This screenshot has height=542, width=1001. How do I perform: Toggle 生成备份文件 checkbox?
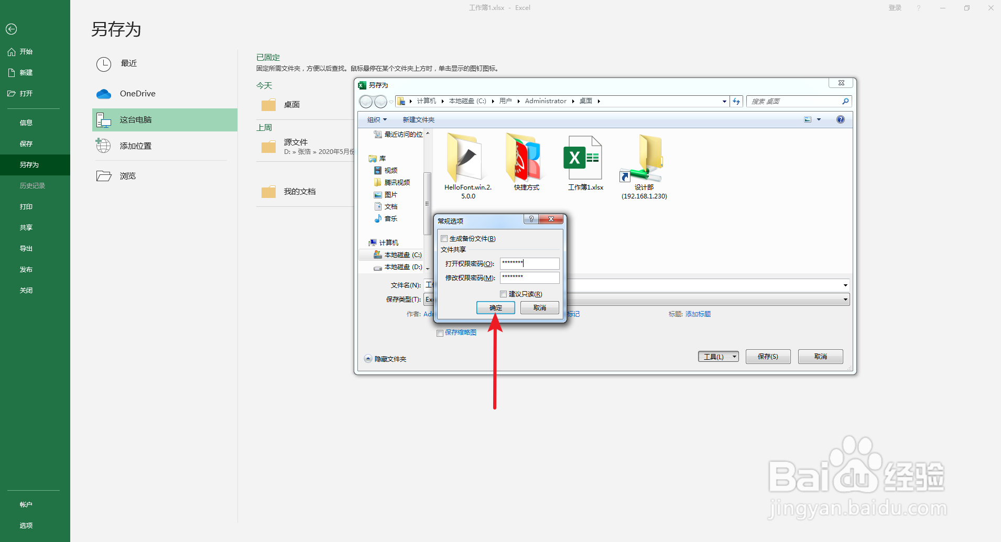pos(444,239)
